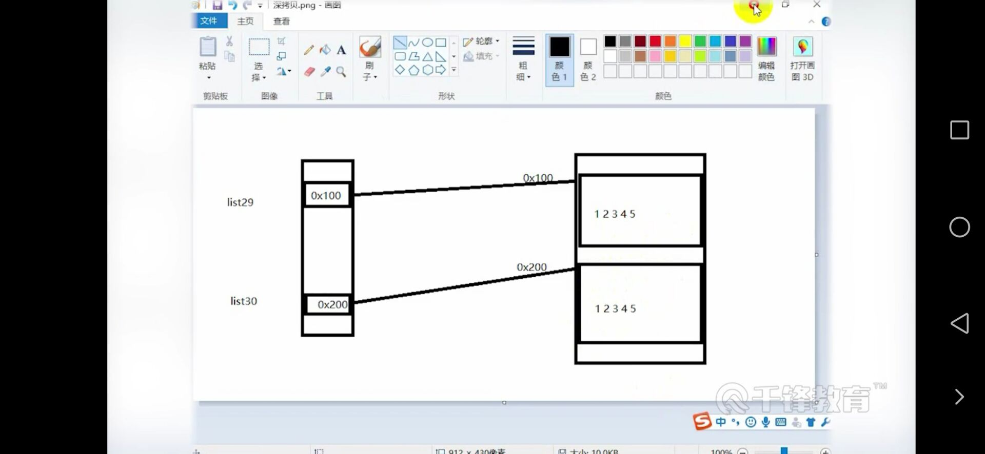Choose the Rounded rectangle shape
Image resolution: width=985 pixels, height=454 pixels.
pyautogui.click(x=400, y=56)
